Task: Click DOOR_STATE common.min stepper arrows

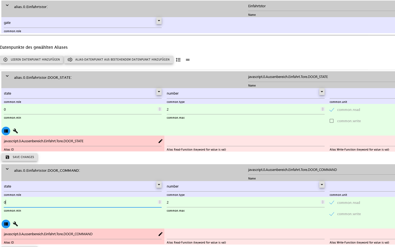Action: click(x=160, y=109)
